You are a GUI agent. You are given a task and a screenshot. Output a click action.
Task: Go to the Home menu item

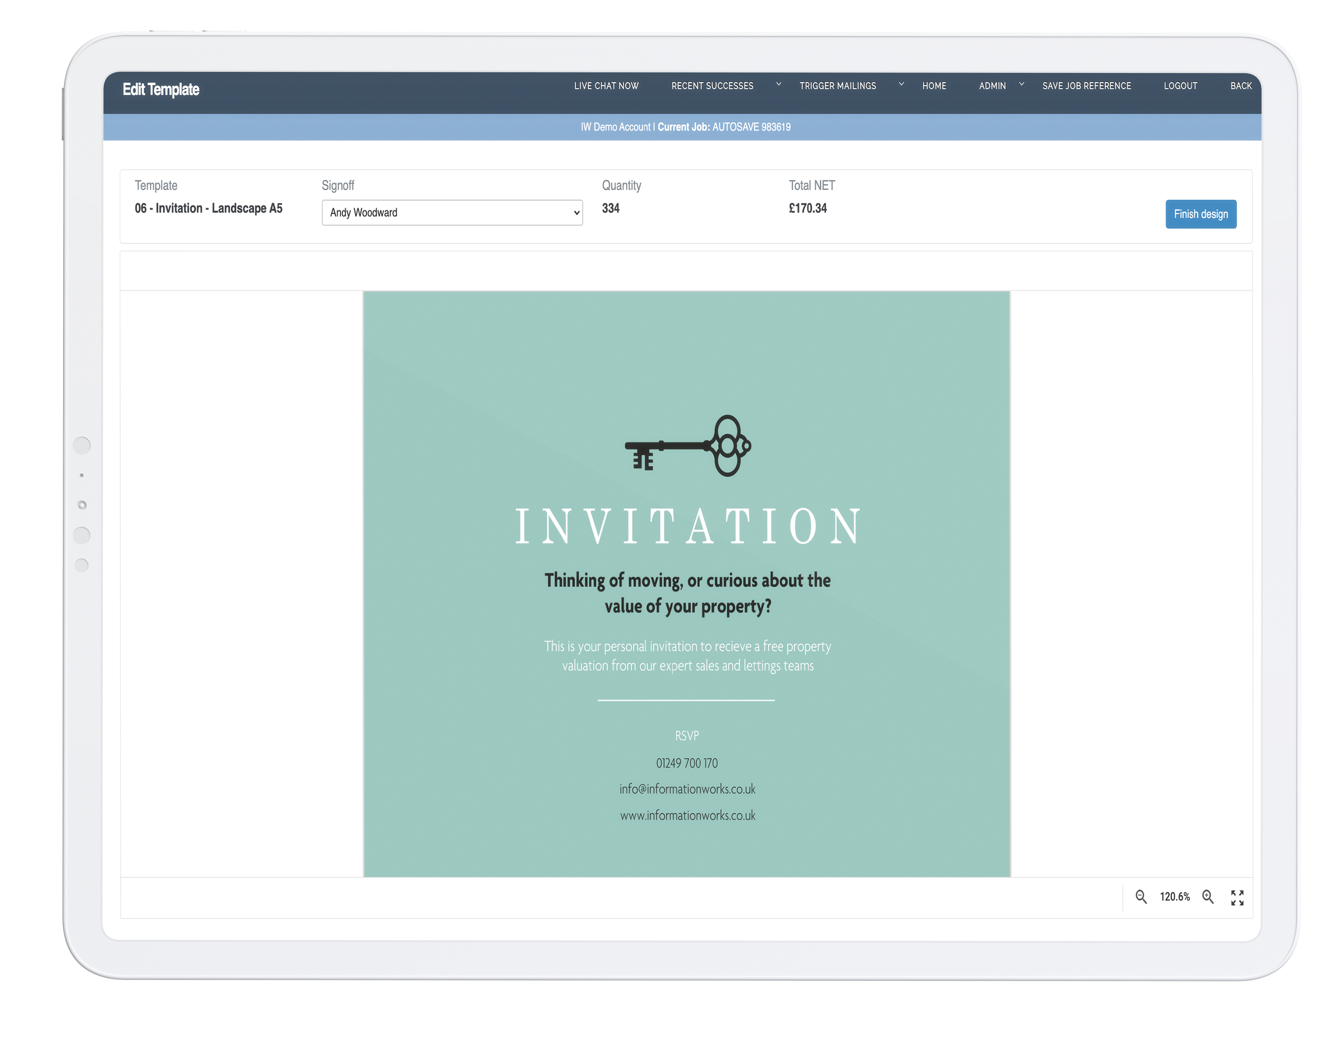click(934, 86)
